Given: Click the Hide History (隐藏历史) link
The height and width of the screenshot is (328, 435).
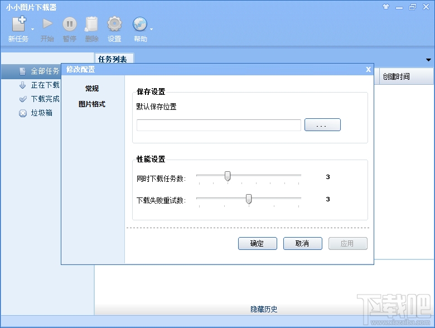Looking at the screenshot, I should (x=264, y=309).
